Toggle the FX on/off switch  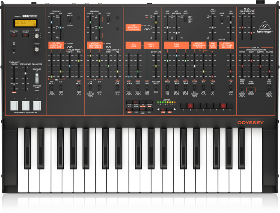(14, 49)
